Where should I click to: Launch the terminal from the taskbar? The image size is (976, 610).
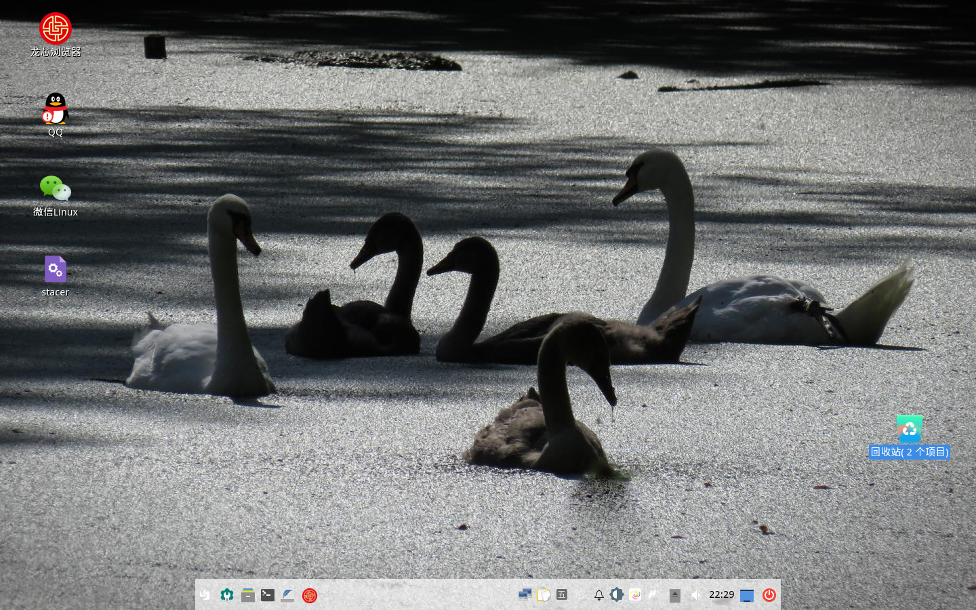point(268,595)
